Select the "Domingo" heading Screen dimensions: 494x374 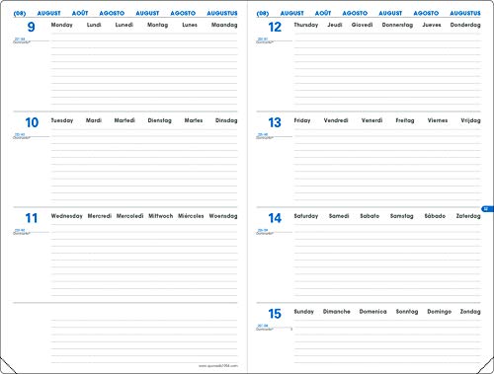439,312
